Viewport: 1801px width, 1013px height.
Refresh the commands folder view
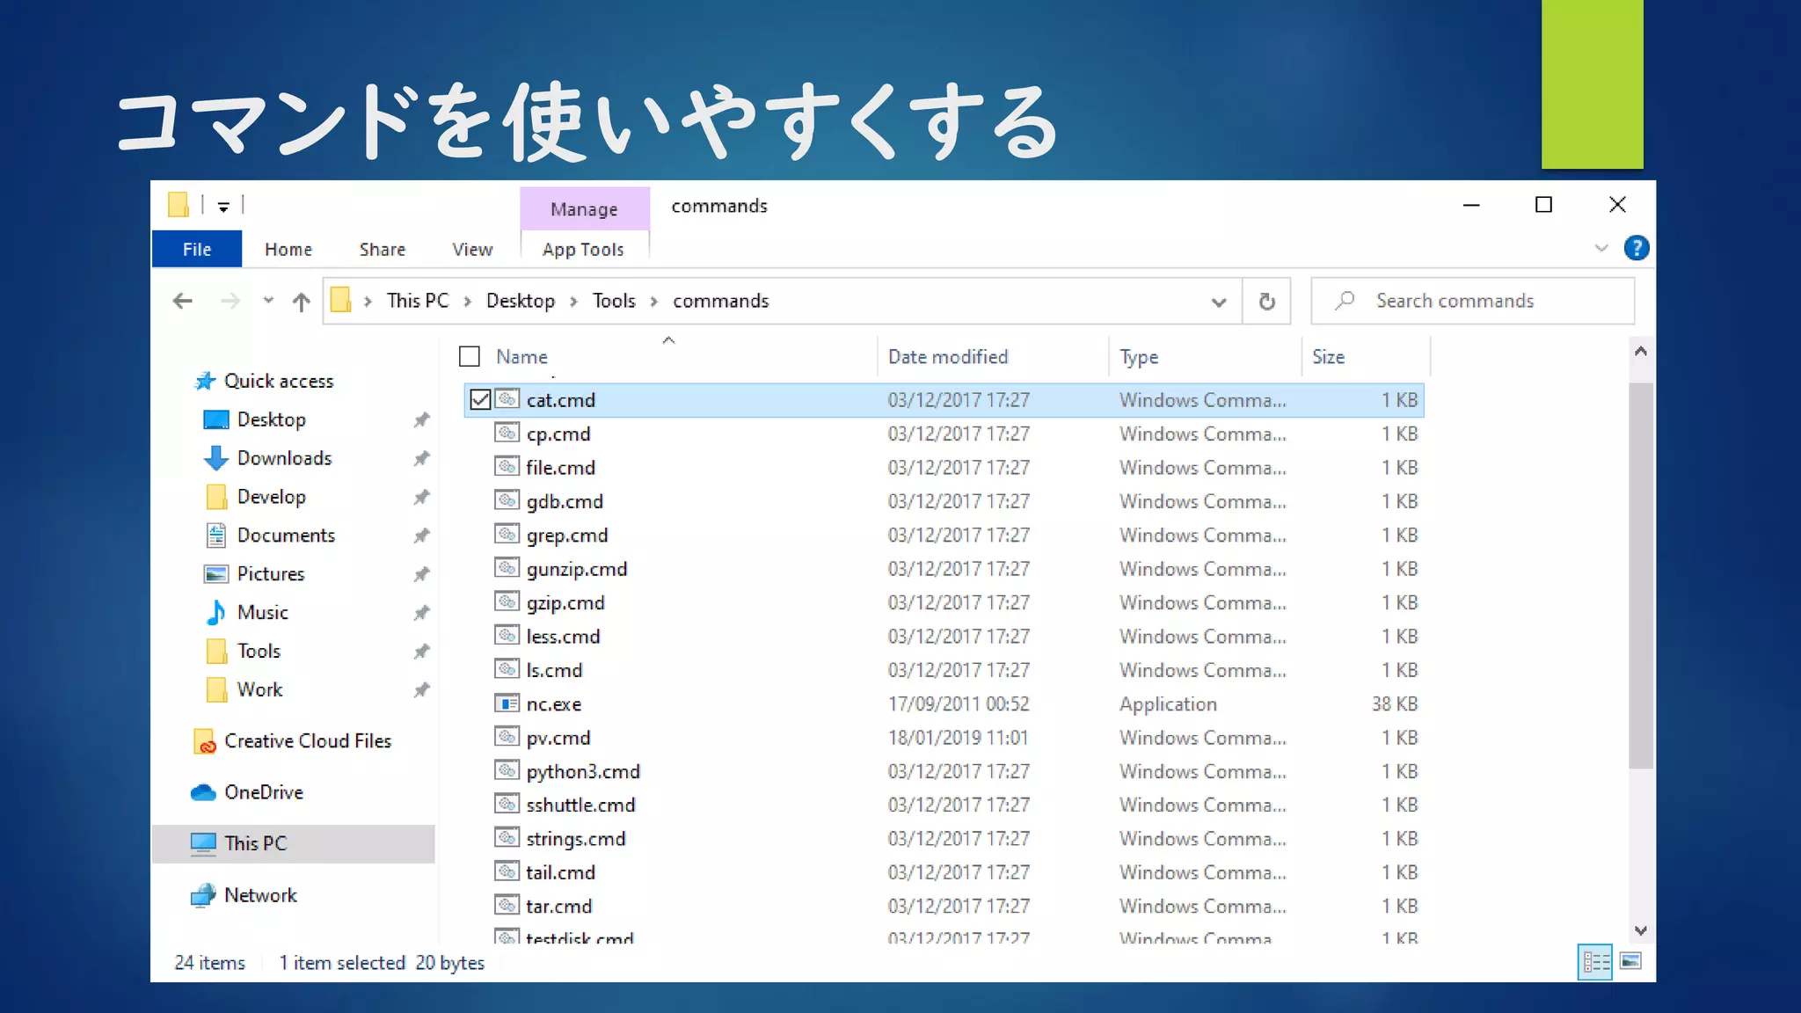tap(1266, 302)
